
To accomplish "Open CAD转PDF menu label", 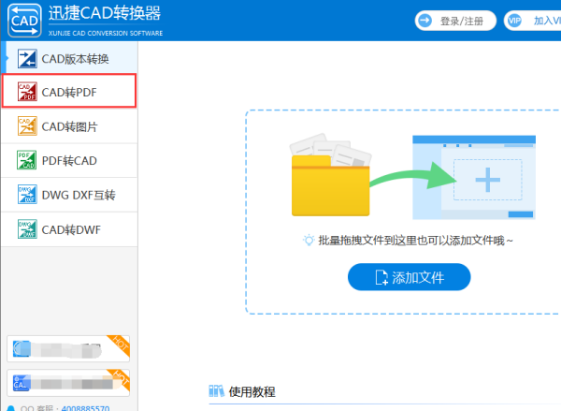I will [69, 93].
